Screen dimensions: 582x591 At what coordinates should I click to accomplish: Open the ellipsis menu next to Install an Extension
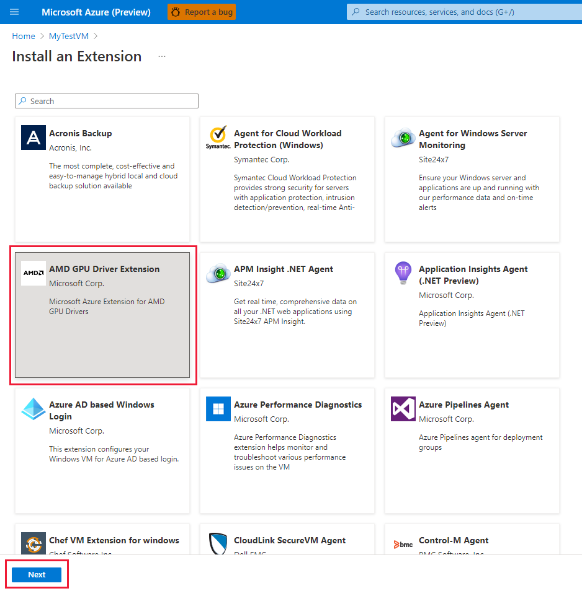pyautogui.click(x=162, y=56)
